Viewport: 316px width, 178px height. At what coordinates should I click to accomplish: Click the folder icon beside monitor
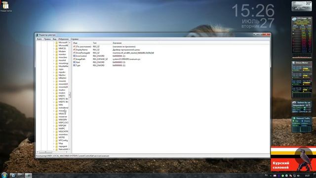[57, 54]
